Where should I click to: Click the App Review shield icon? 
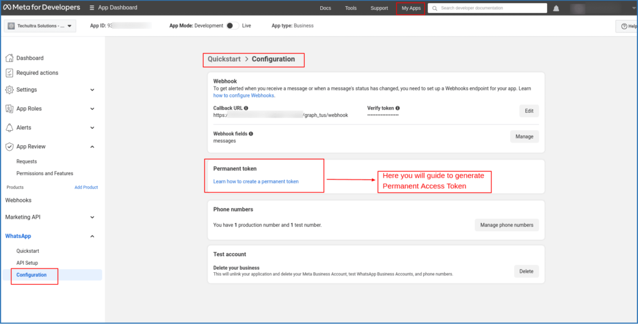(x=9, y=146)
